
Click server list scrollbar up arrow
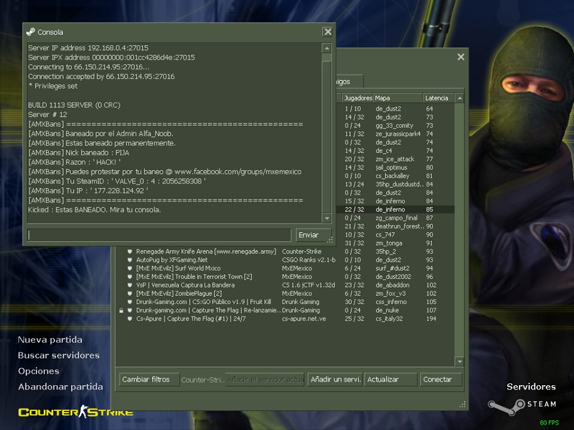[x=460, y=99]
